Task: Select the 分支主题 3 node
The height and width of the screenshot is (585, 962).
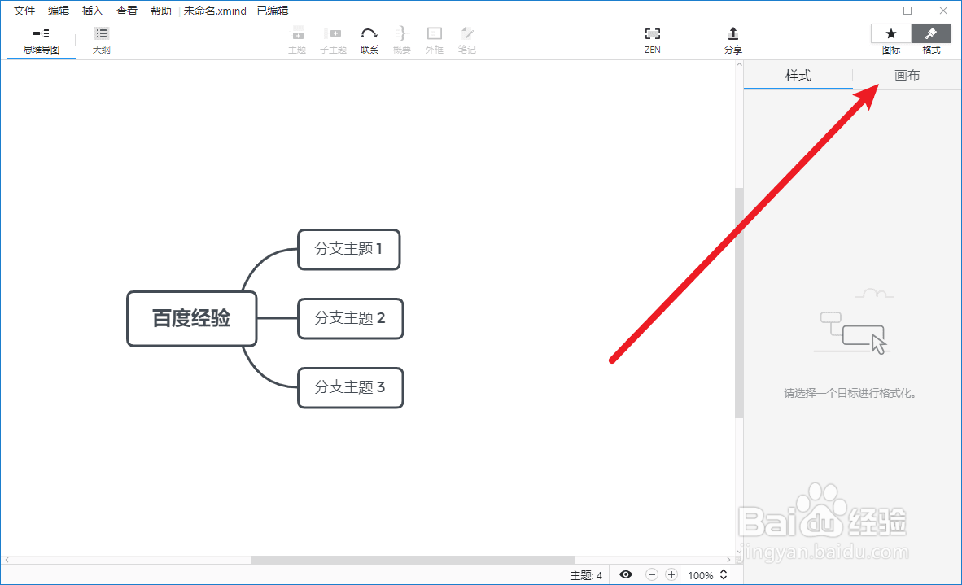Action: [x=350, y=387]
